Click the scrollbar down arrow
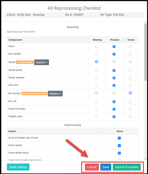Screen dimensions: 148x174 (x=145, y=159)
